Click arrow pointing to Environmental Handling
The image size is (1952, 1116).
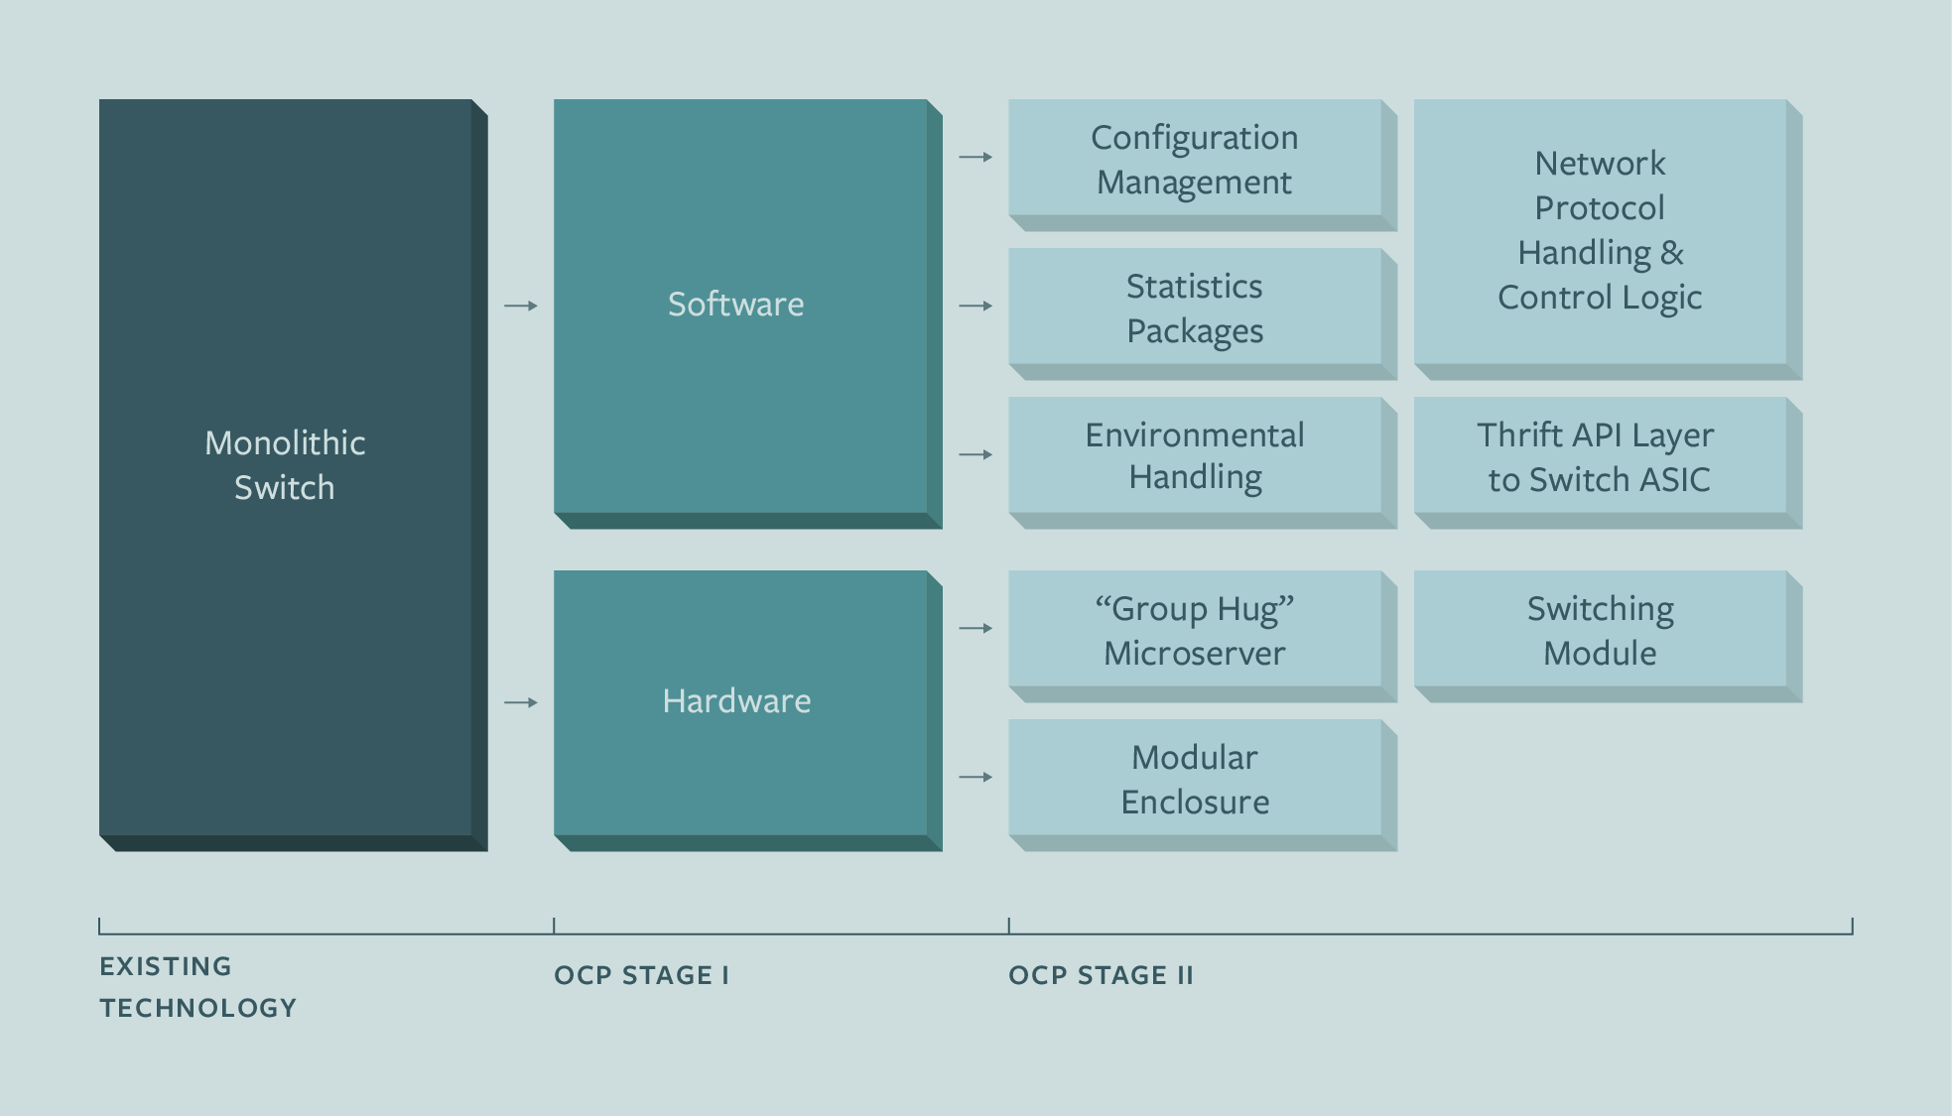tap(976, 454)
